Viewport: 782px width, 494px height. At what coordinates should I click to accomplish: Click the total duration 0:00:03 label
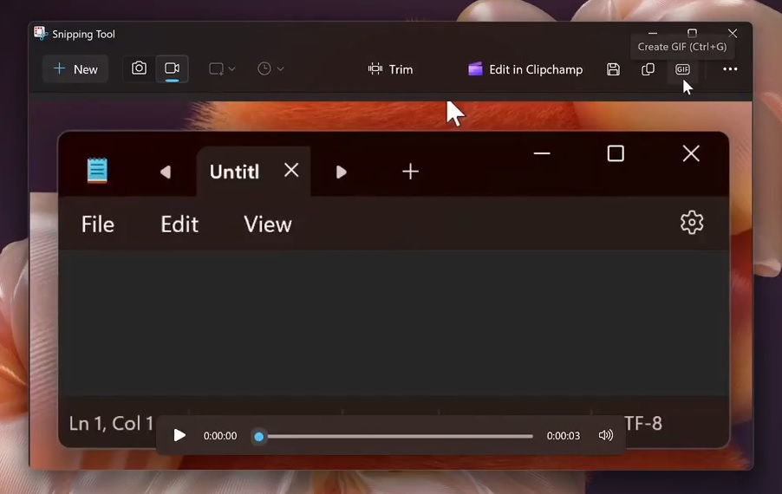point(563,436)
